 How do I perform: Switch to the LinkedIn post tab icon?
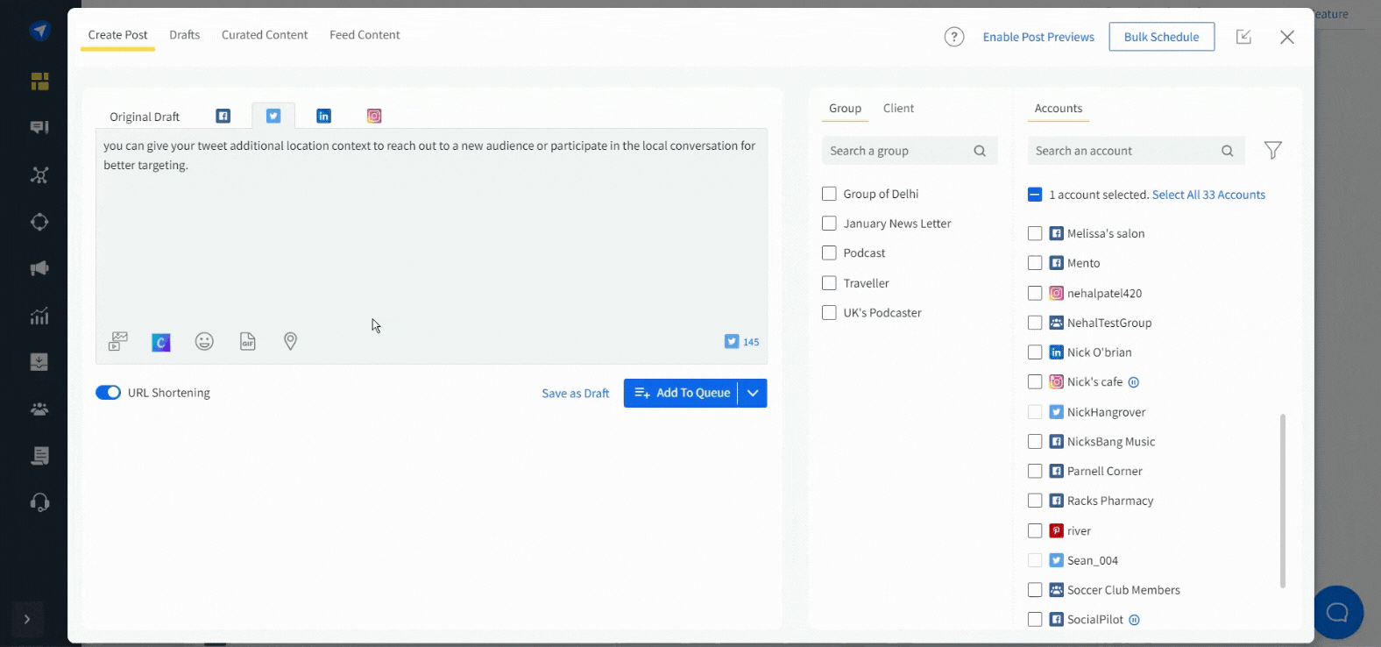(323, 116)
